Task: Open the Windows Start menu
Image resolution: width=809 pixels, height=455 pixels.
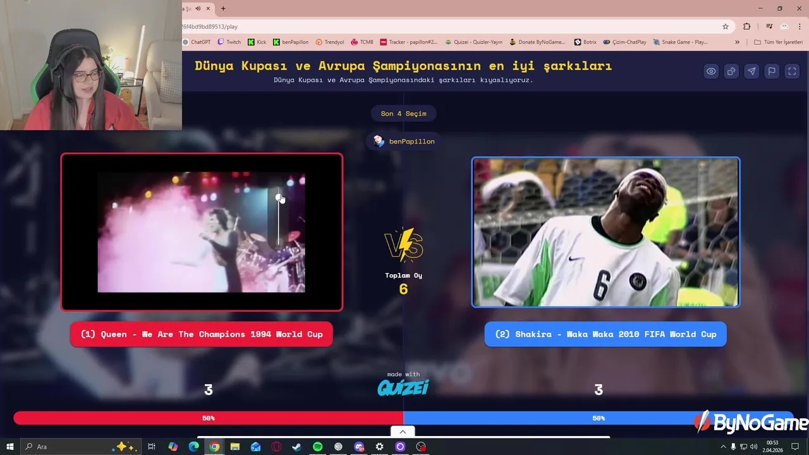Action: pyautogui.click(x=10, y=447)
